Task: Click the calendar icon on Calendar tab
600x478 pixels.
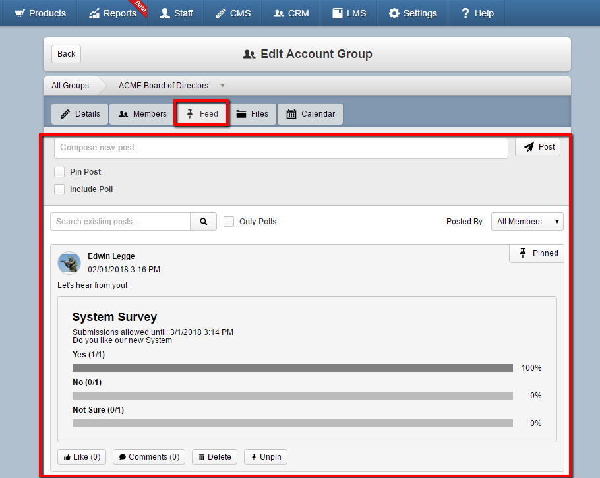Action: coord(291,114)
